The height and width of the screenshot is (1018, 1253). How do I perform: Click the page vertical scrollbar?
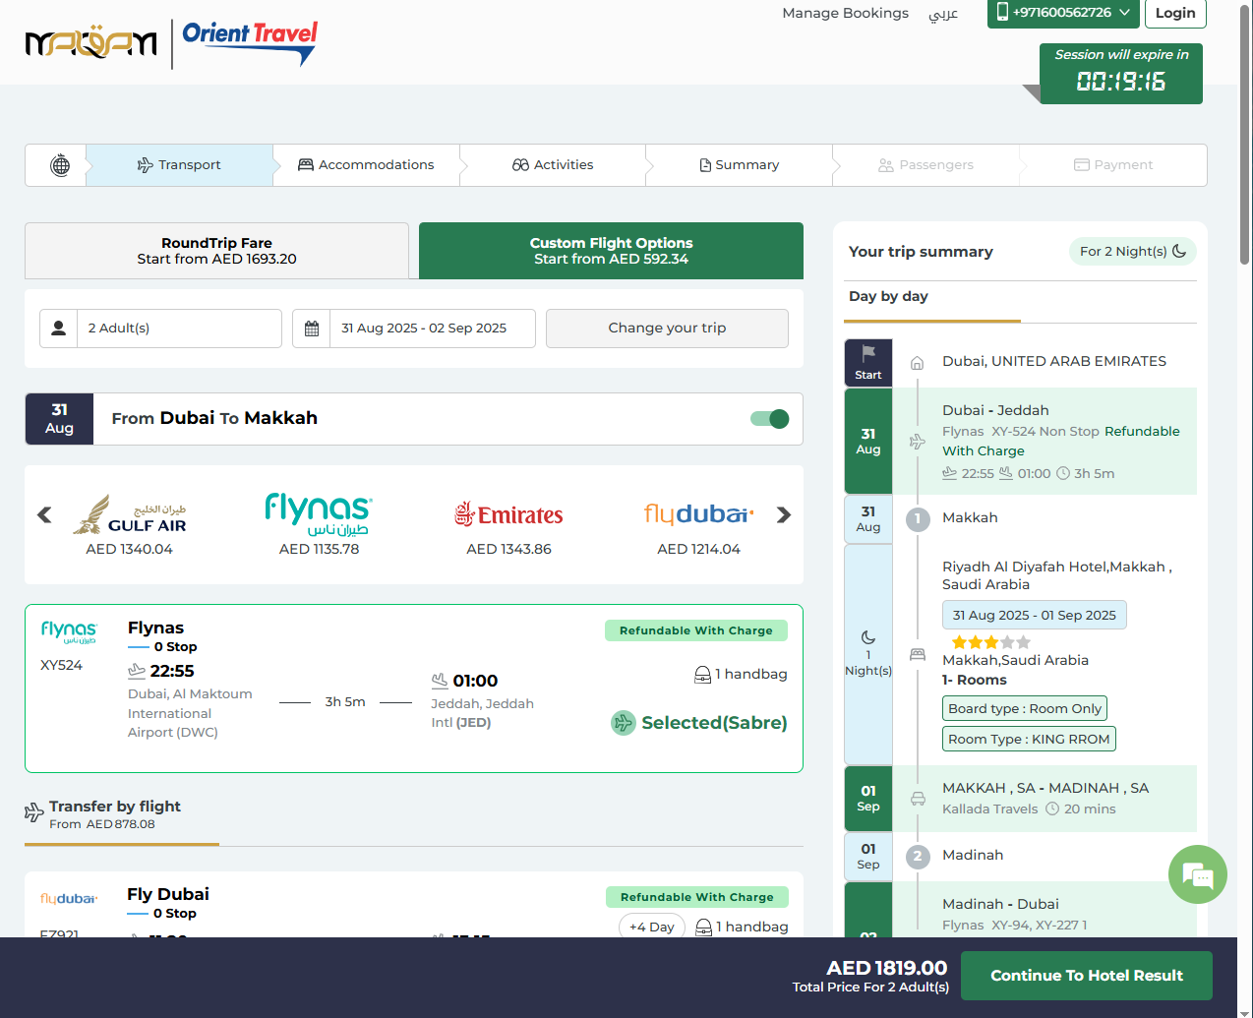click(1245, 138)
